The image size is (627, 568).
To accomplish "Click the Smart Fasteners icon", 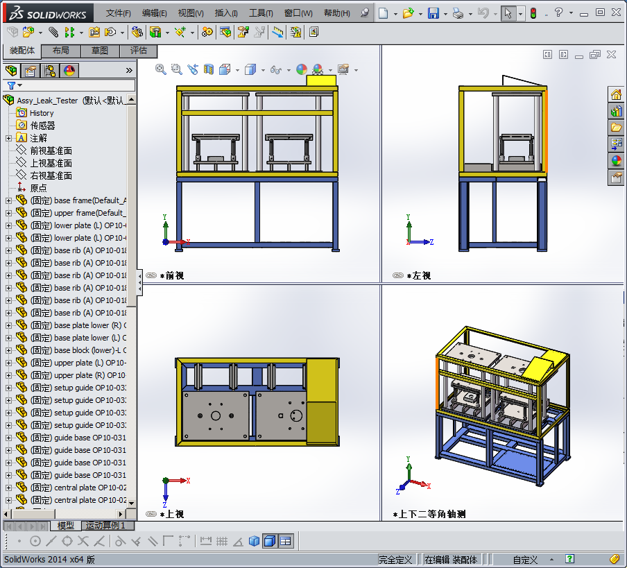I will click(x=94, y=32).
